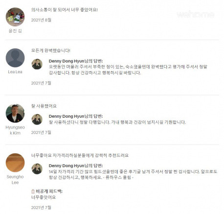Click Lea Lea's default silhouette avatar
224x214 pixels.
tap(15, 58)
